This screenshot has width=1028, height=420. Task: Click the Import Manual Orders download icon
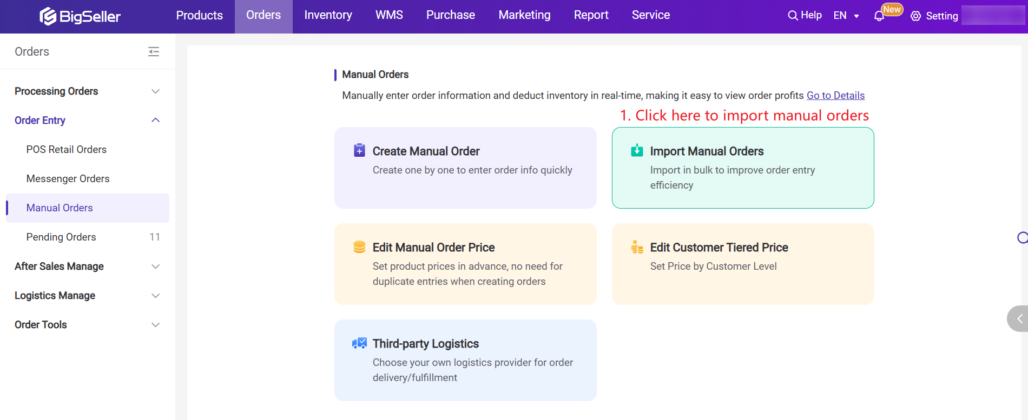pyautogui.click(x=637, y=150)
